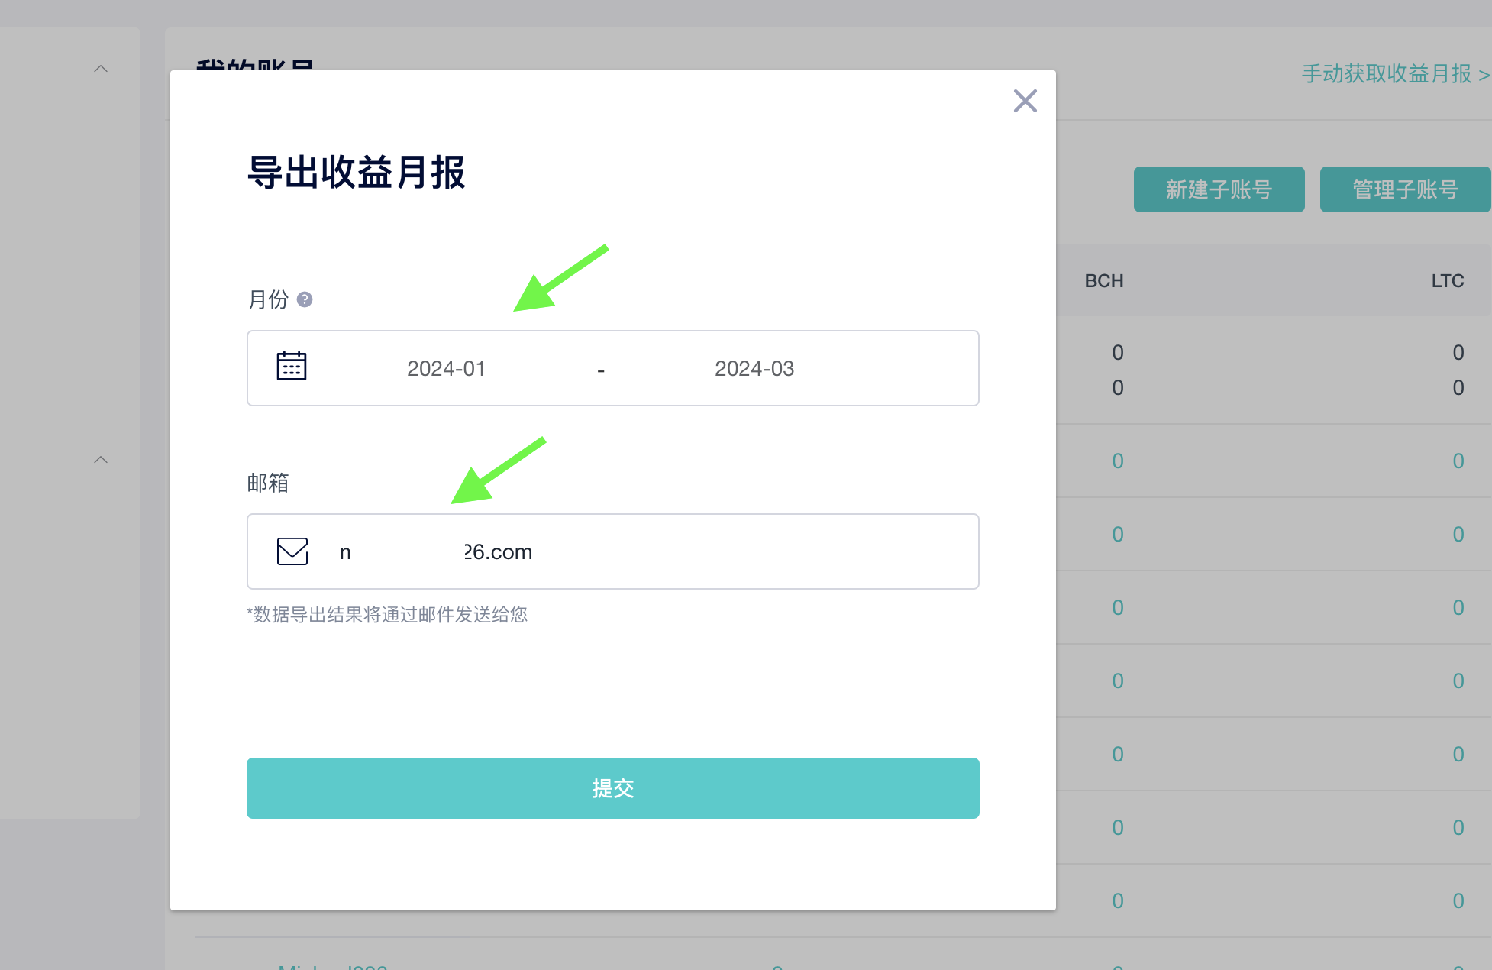Click the 导出收益月报 dialog title
The height and width of the screenshot is (970, 1492).
pos(357,172)
